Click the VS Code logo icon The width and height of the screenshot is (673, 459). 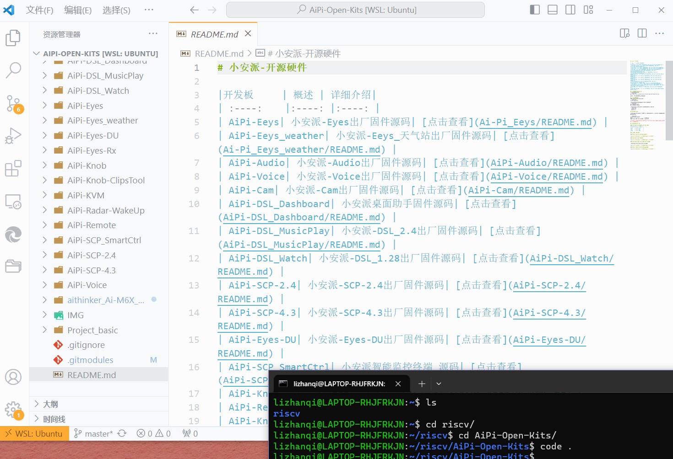tap(9, 10)
